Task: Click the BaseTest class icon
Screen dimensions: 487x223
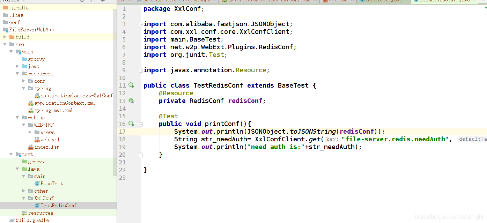Action: click(x=37, y=184)
